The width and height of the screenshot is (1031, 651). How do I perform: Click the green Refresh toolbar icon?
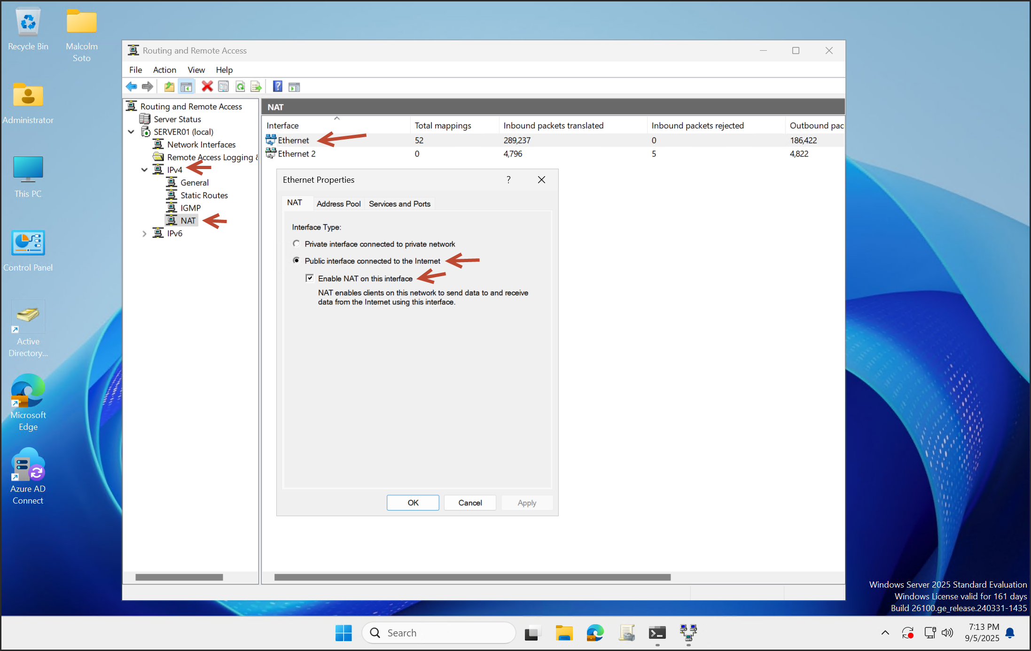[240, 86]
